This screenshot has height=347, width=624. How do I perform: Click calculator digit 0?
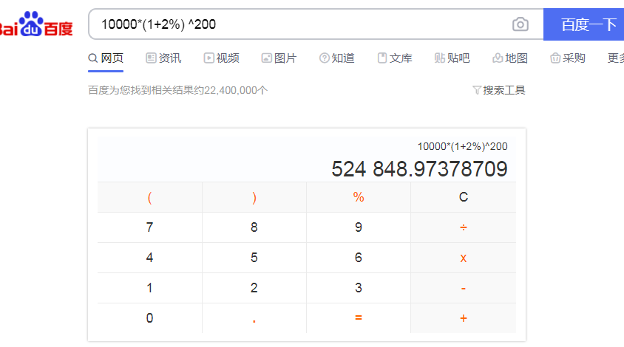tap(149, 318)
